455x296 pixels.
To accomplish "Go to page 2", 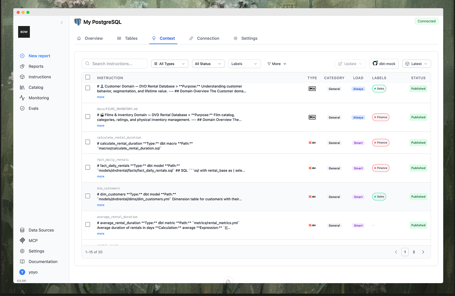I will (x=414, y=252).
